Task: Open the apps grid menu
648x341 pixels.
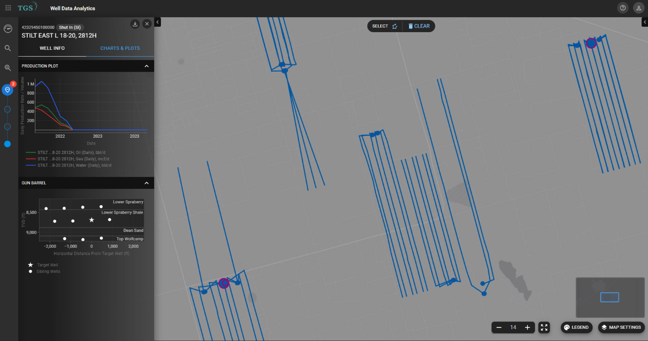Action: pyautogui.click(x=8, y=8)
